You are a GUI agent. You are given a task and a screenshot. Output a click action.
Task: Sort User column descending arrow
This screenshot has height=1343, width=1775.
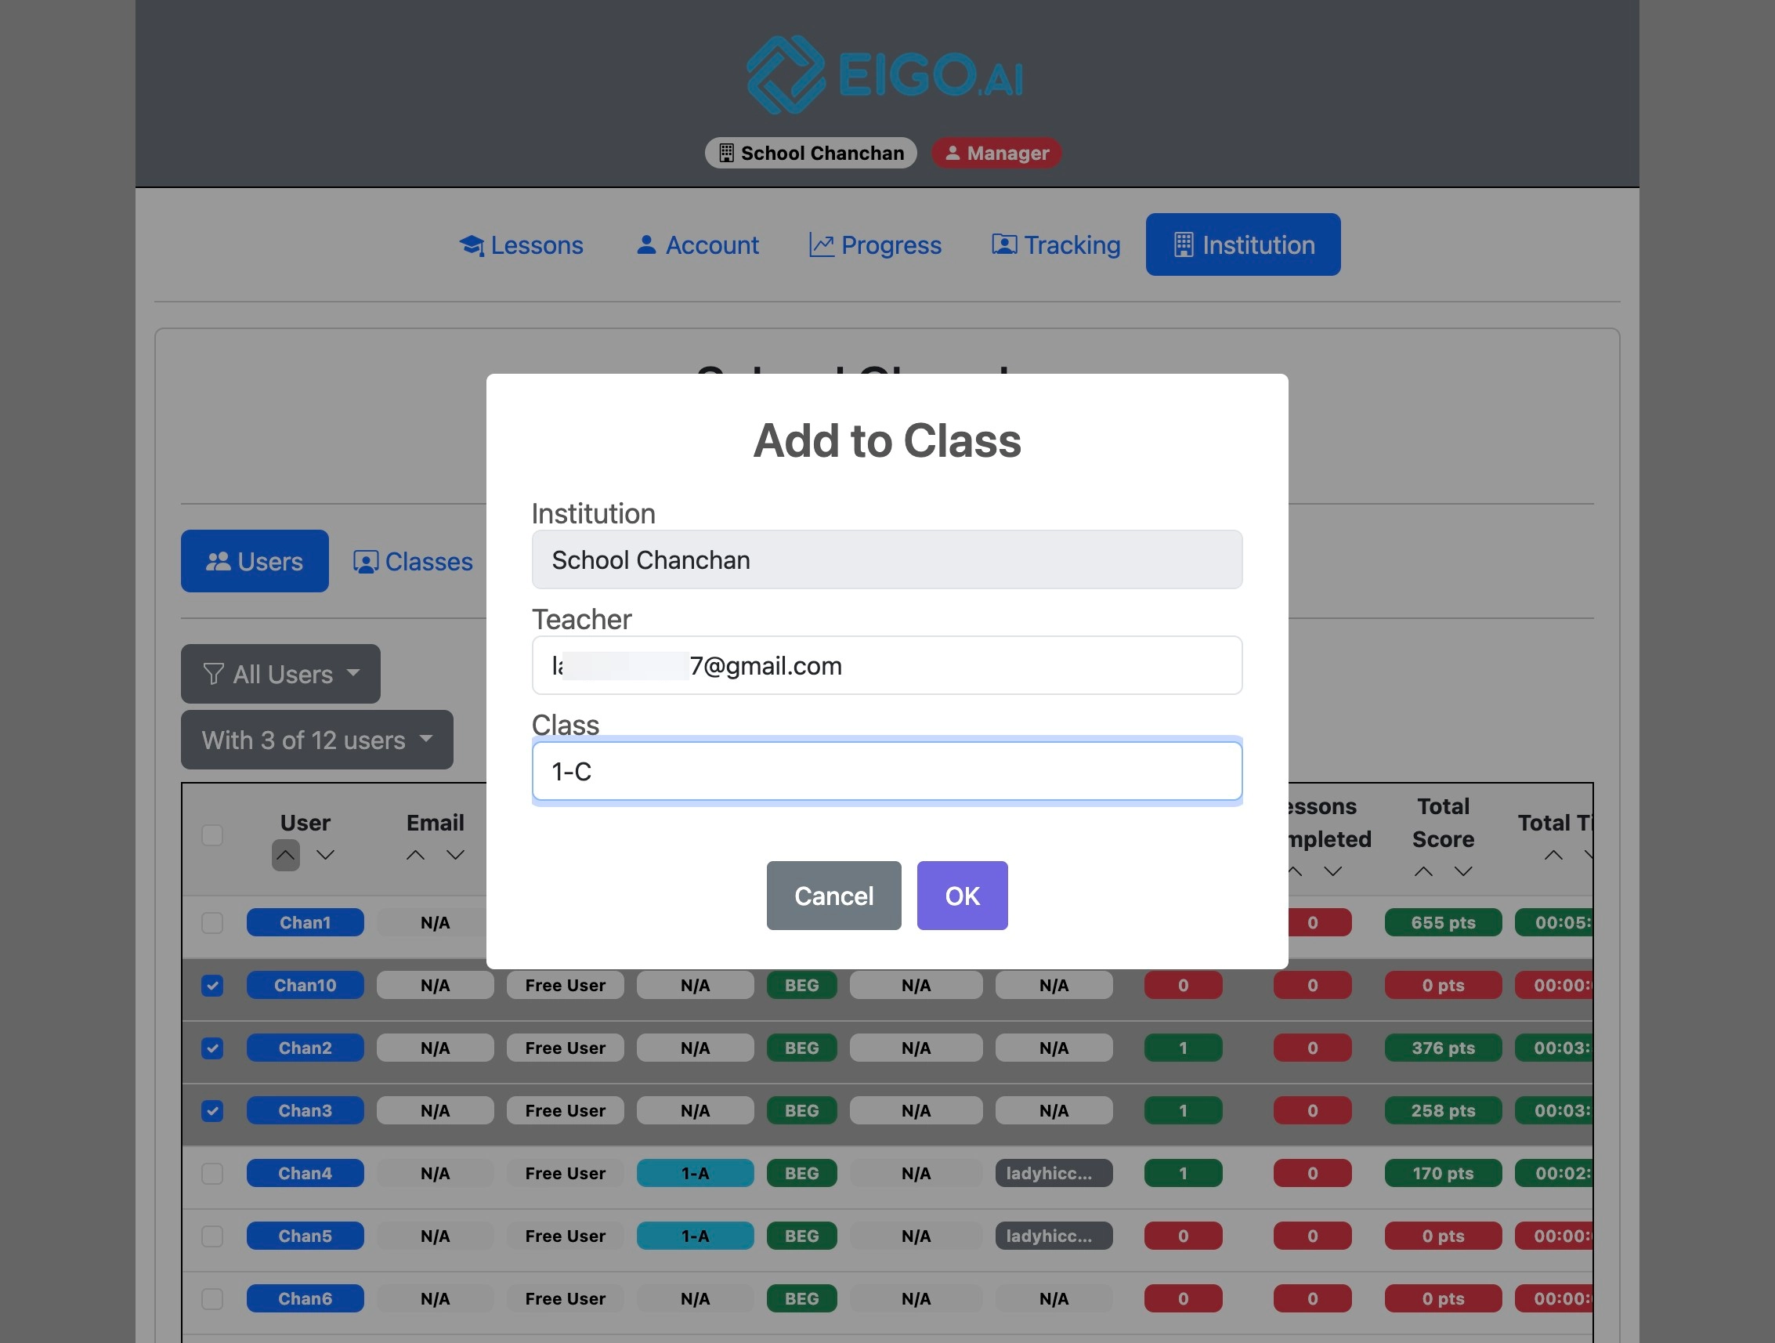pos(325,855)
